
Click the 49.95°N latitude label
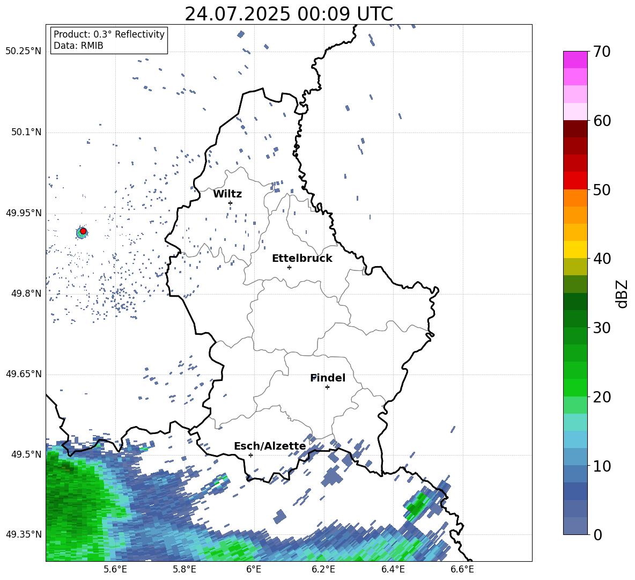[24, 212]
